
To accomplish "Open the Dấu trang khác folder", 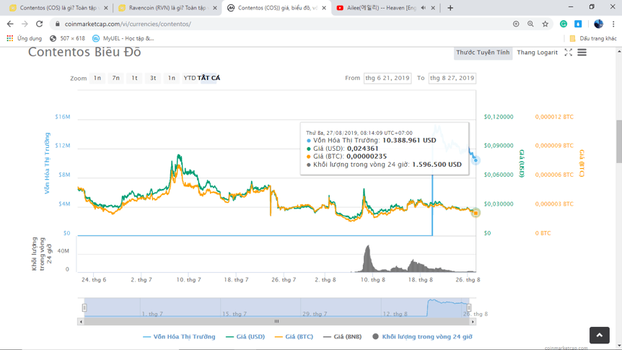I will click(593, 38).
